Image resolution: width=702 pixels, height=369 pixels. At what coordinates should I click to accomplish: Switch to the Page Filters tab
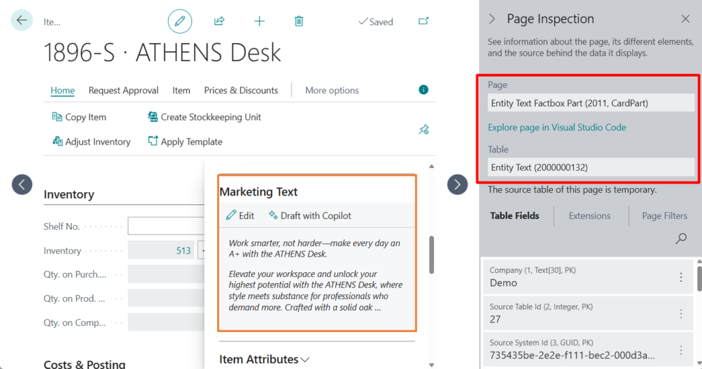[664, 216]
